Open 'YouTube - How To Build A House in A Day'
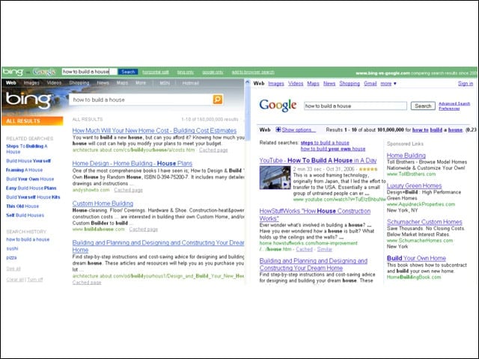Viewport: 479px width, 359px height. click(x=318, y=160)
